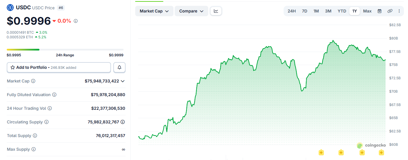The width and height of the screenshot is (408, 160).
Task: Click info icon next to 75,982,832,767 value
Action: [x=123, y=122]
